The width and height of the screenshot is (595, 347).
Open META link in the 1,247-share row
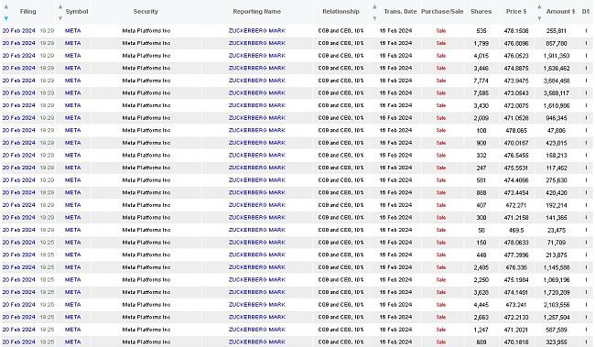point(73,330)
